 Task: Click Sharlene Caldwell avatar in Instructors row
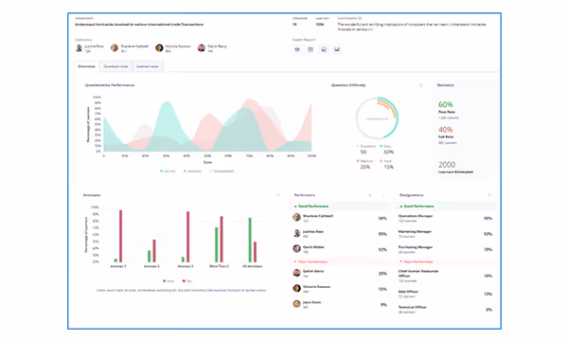pyautogui.click(x=115, y=47)
